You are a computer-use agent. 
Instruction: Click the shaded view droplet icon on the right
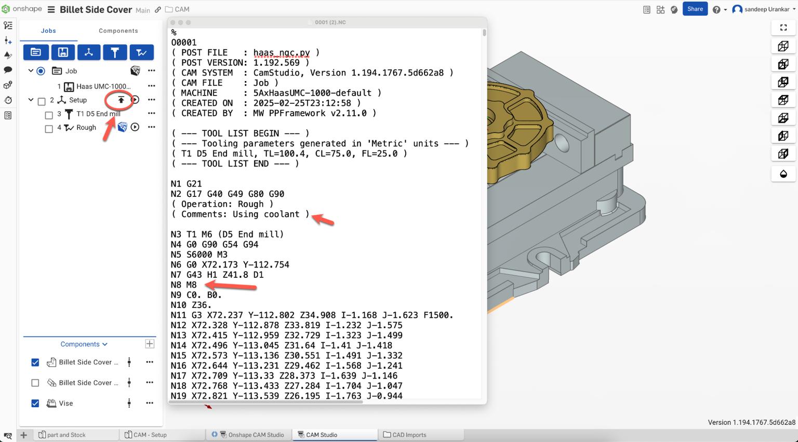click(783, 174)
